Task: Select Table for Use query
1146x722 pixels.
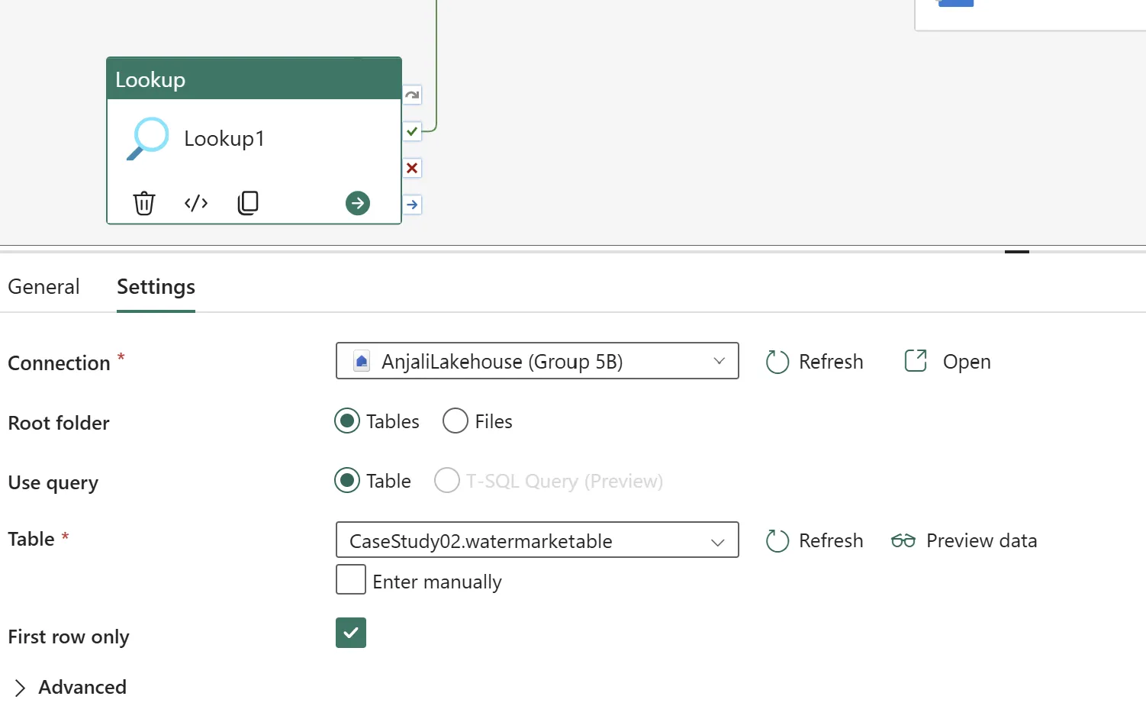Action: pyautogui.click(x=347, y=481)
